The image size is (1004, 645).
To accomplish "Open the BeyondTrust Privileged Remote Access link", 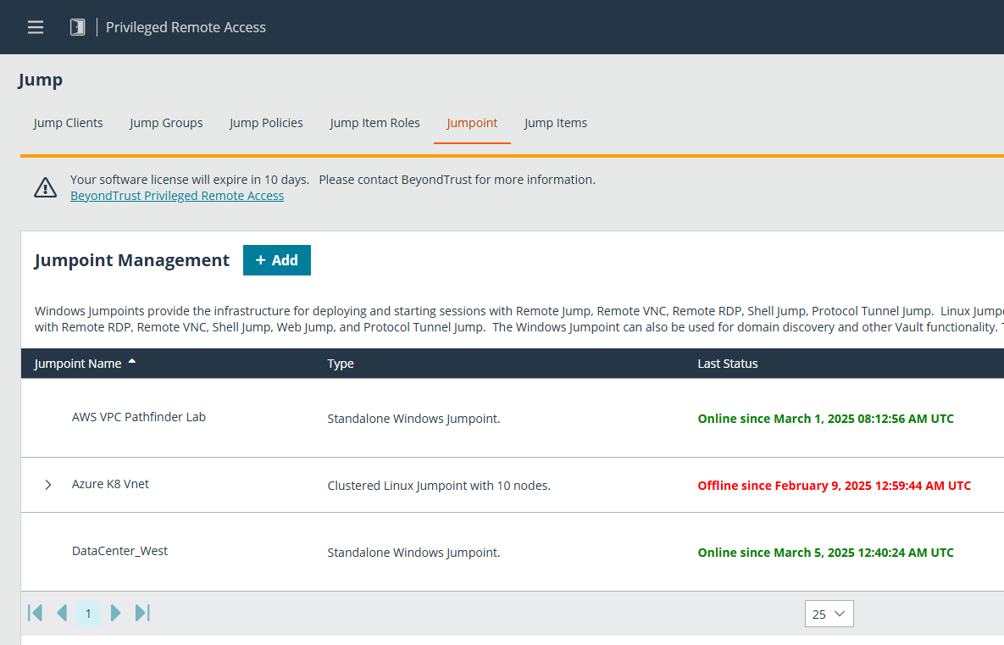I will tap(177, 196).
